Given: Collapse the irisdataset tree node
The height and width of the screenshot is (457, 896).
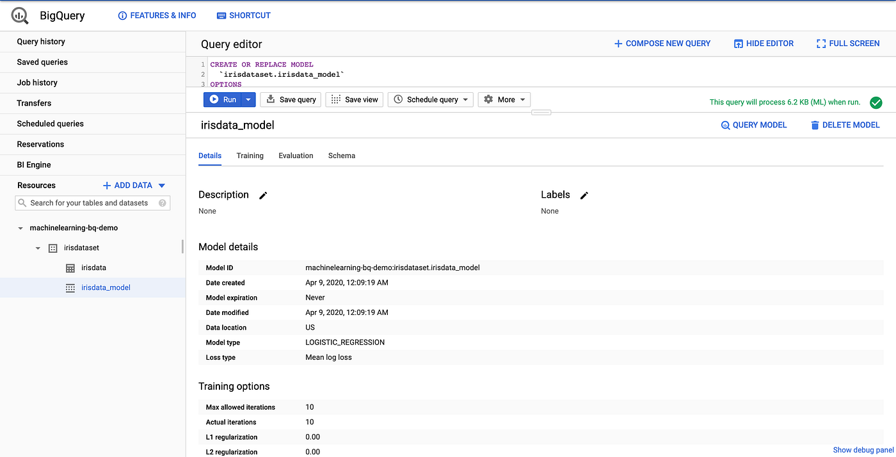Looking at the screenshot, I should click(x=37, y=248).
